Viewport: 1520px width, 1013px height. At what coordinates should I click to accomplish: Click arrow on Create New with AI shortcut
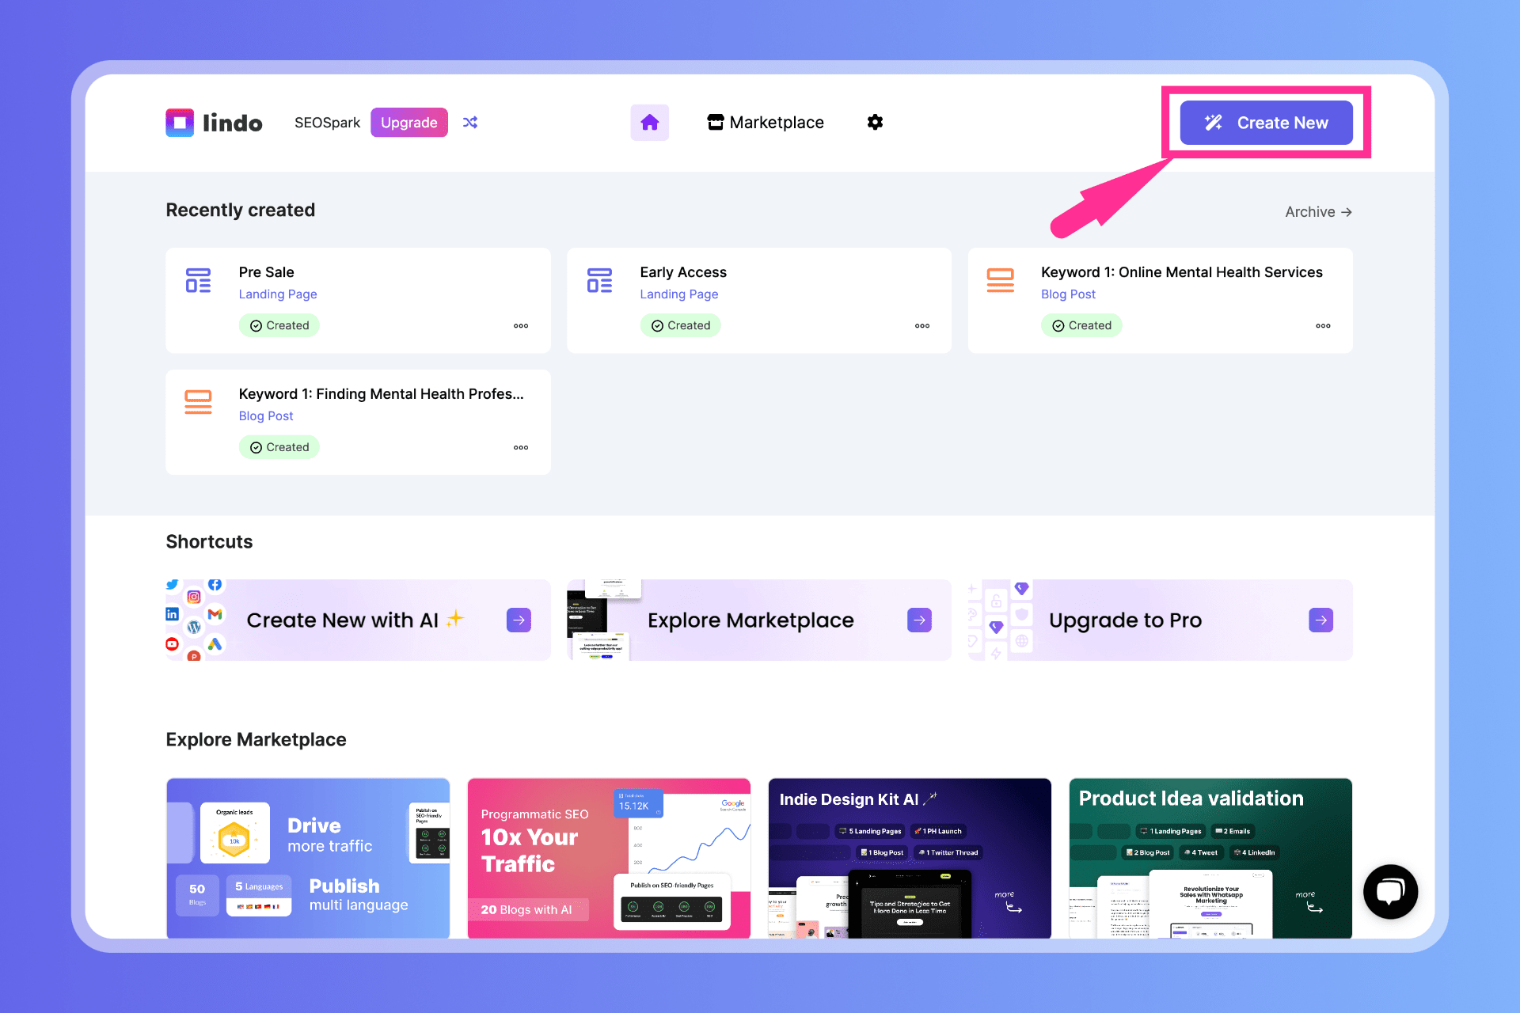pos(519,620)
